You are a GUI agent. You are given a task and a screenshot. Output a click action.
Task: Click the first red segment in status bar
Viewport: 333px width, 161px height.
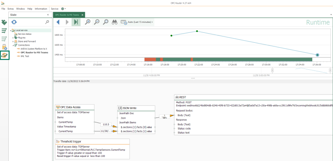[150, 59]
